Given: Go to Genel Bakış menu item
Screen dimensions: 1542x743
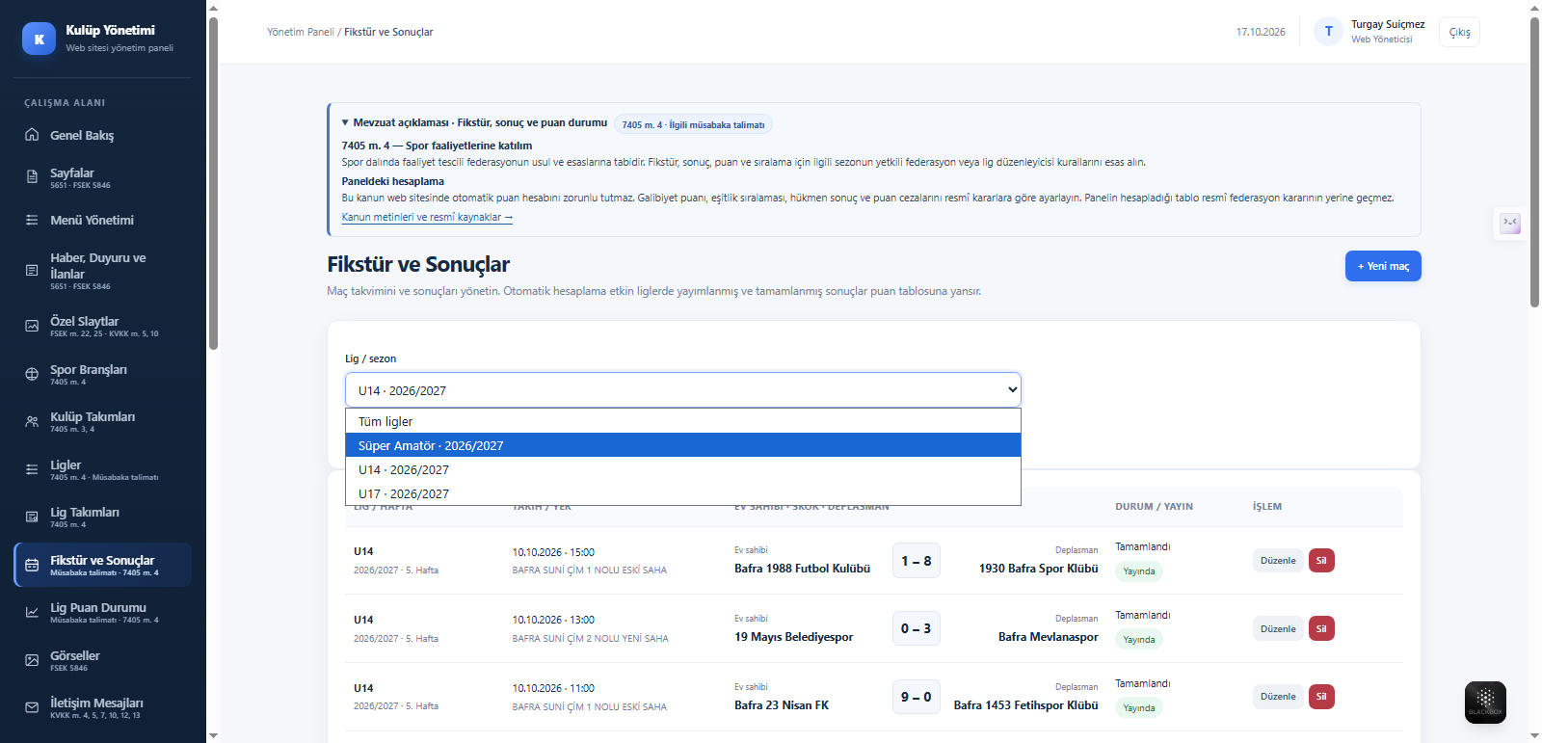Looking at the screenshot, I should click(x=103, y=135).
